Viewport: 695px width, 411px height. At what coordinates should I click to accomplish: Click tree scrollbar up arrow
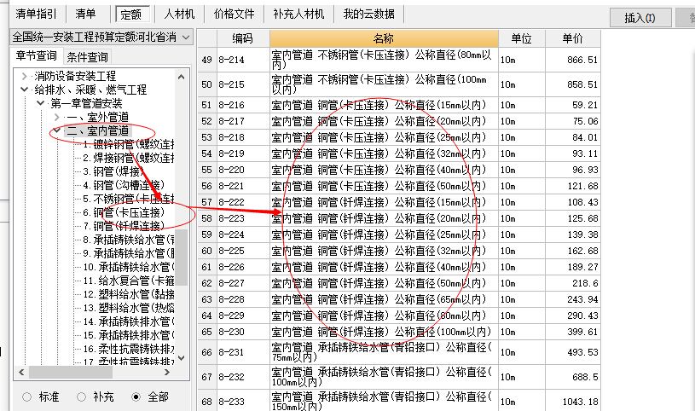182,77
